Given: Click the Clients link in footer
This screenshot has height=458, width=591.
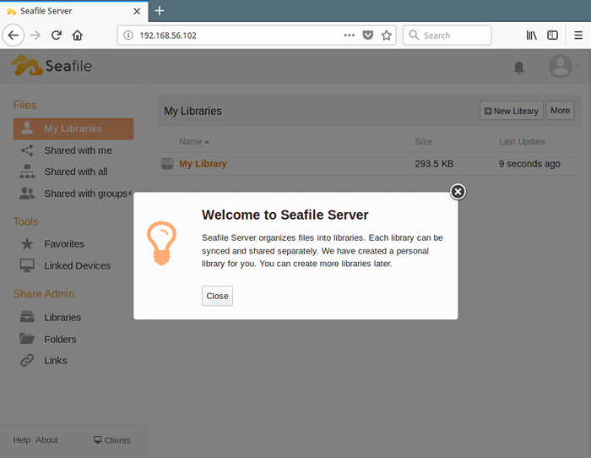Looking at the screenshot, I should tap(112, 440).
